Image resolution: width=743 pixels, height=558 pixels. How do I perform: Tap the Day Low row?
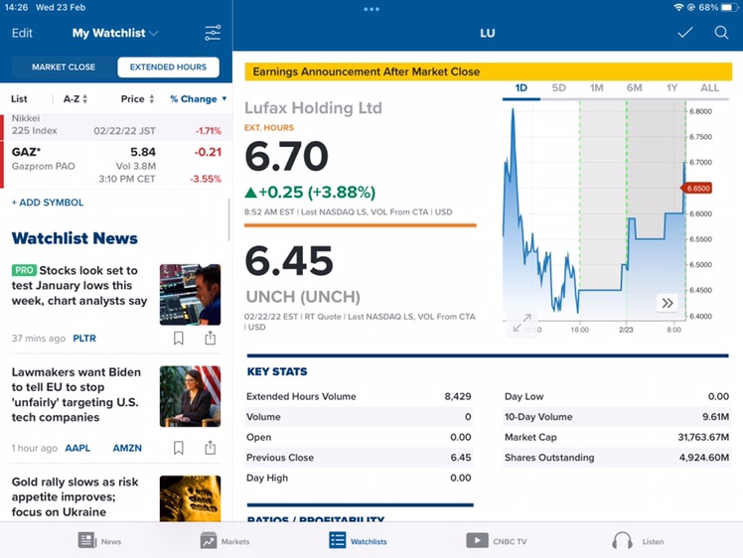tap(617, 396)
